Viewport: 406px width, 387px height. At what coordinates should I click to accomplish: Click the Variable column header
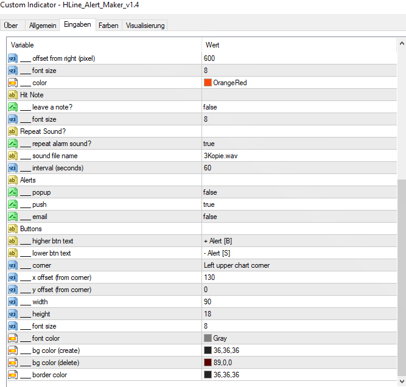pos(103,45)
